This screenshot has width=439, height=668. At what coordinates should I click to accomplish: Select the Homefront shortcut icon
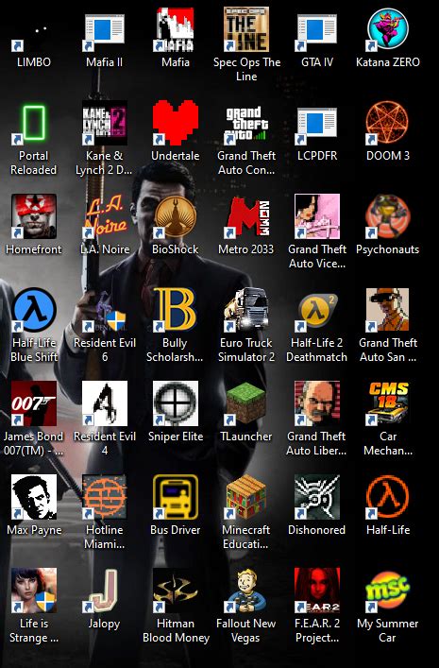click(34, 216)
